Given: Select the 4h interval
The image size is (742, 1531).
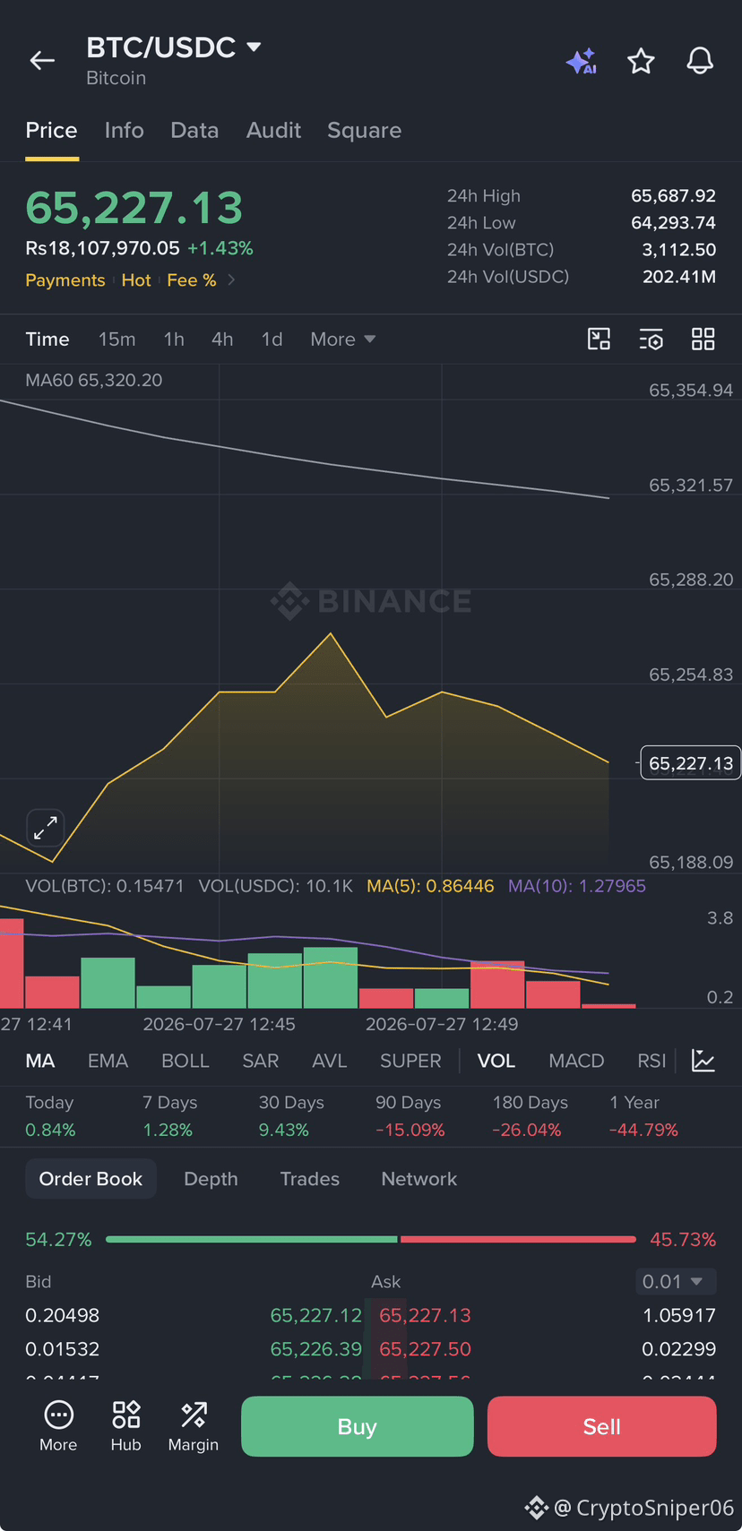Looking at the screenshot, I should click(222, 340).
